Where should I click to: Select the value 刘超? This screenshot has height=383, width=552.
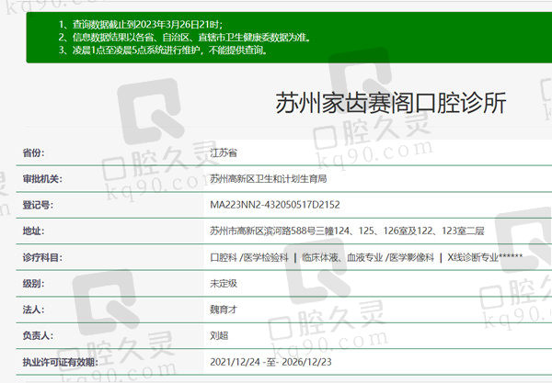219,335
